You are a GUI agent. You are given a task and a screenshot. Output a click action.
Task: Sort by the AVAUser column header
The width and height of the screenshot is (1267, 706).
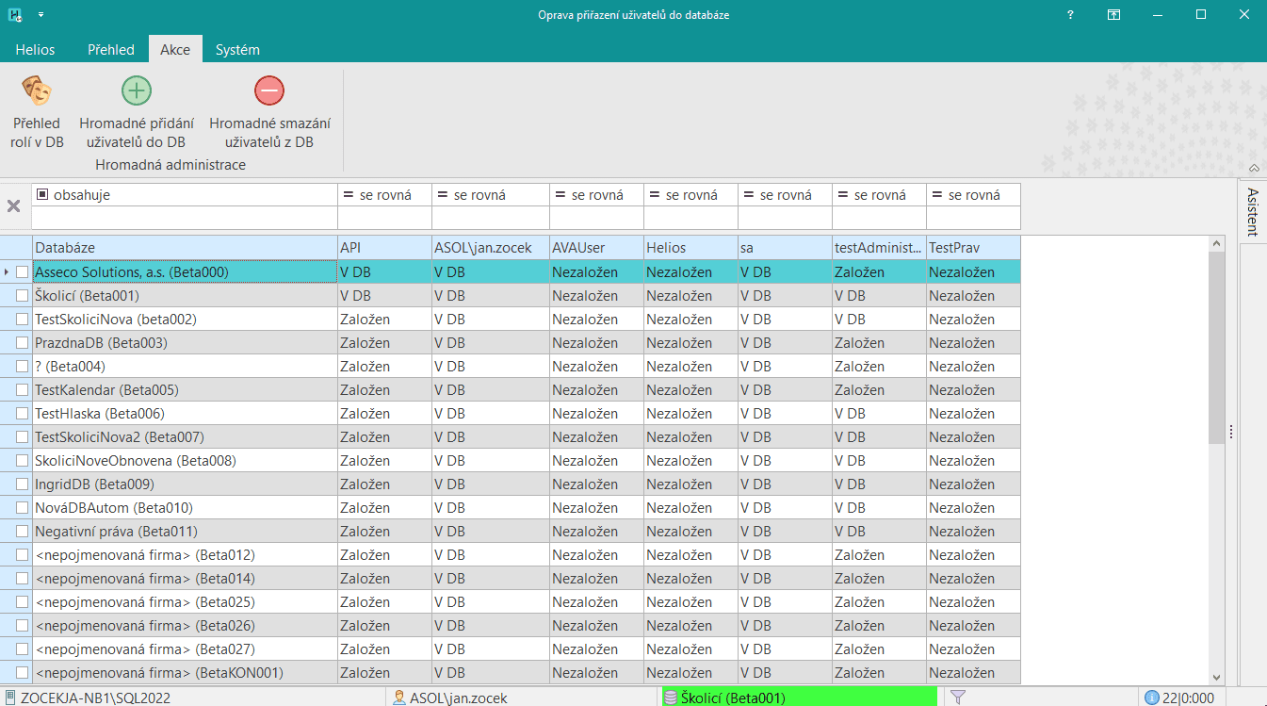(596, 248)
